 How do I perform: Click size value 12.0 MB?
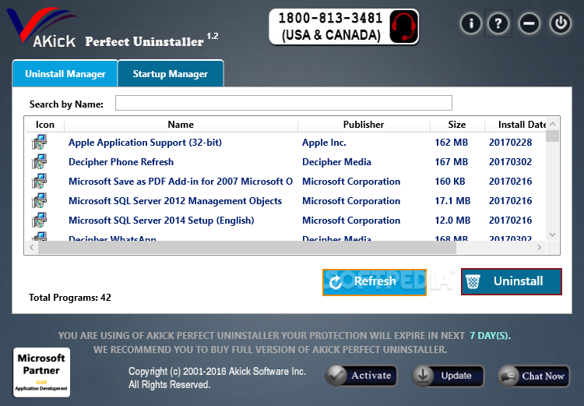[452, 220]
